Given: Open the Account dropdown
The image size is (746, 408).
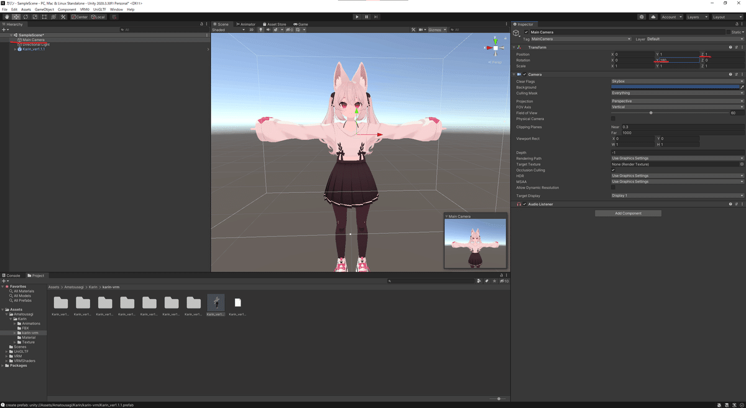Looking at the screenshot, I should [x=671, y=17].
